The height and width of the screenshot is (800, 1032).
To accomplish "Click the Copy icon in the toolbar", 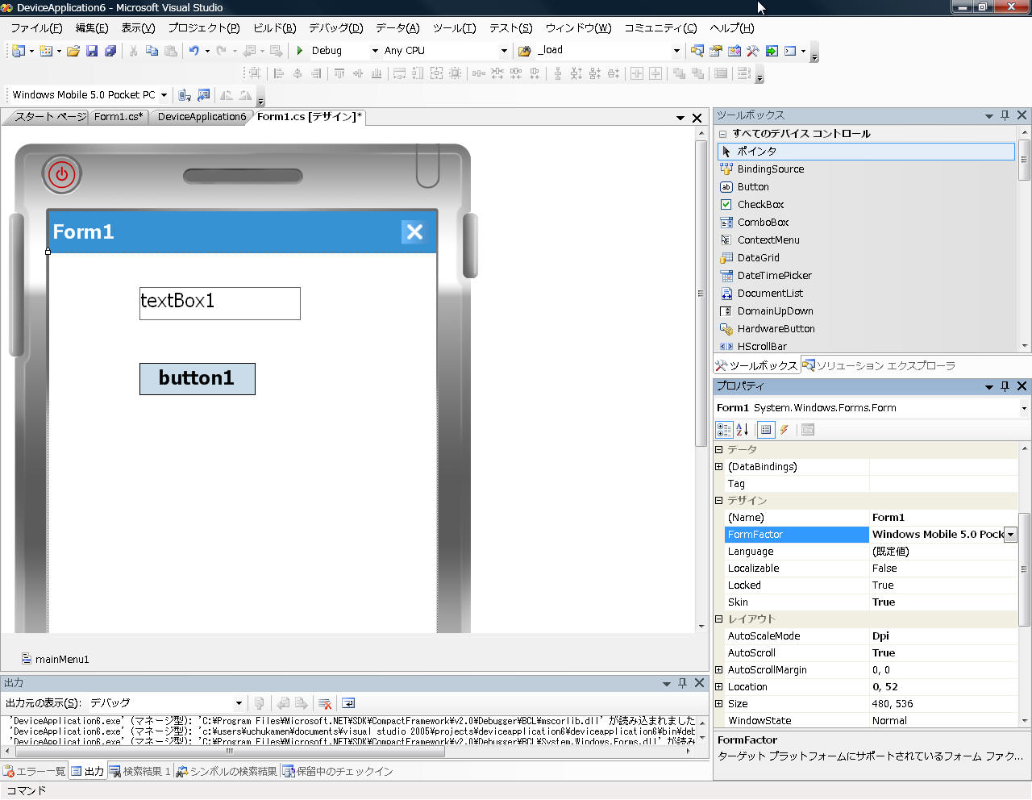I will (152, 51).
